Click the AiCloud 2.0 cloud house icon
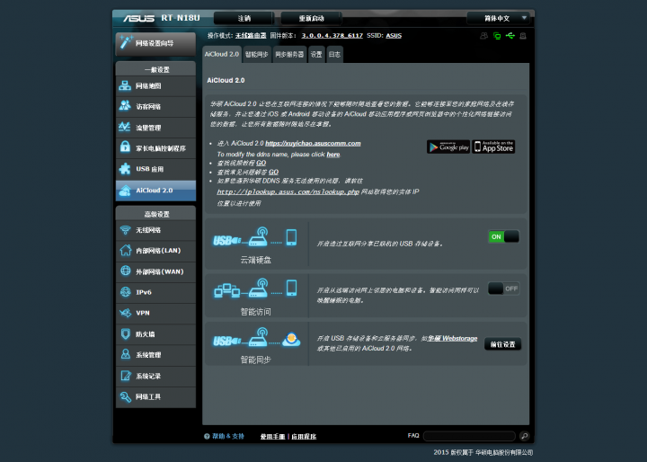The width and height of the screenshot is (647, 462). [125, 191]
